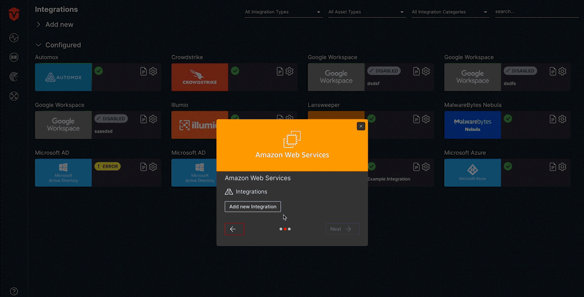Click the Crowdstrike logo tile
Viewport: 584px width, 297px height.
pyautogui.click(x=200, y=77)
